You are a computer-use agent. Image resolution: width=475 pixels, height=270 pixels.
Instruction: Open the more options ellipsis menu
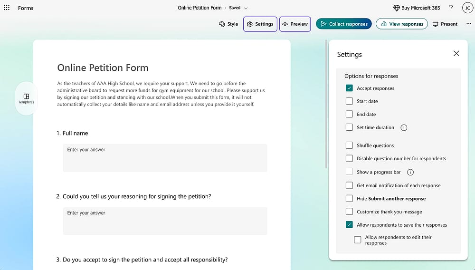[469, 24]
